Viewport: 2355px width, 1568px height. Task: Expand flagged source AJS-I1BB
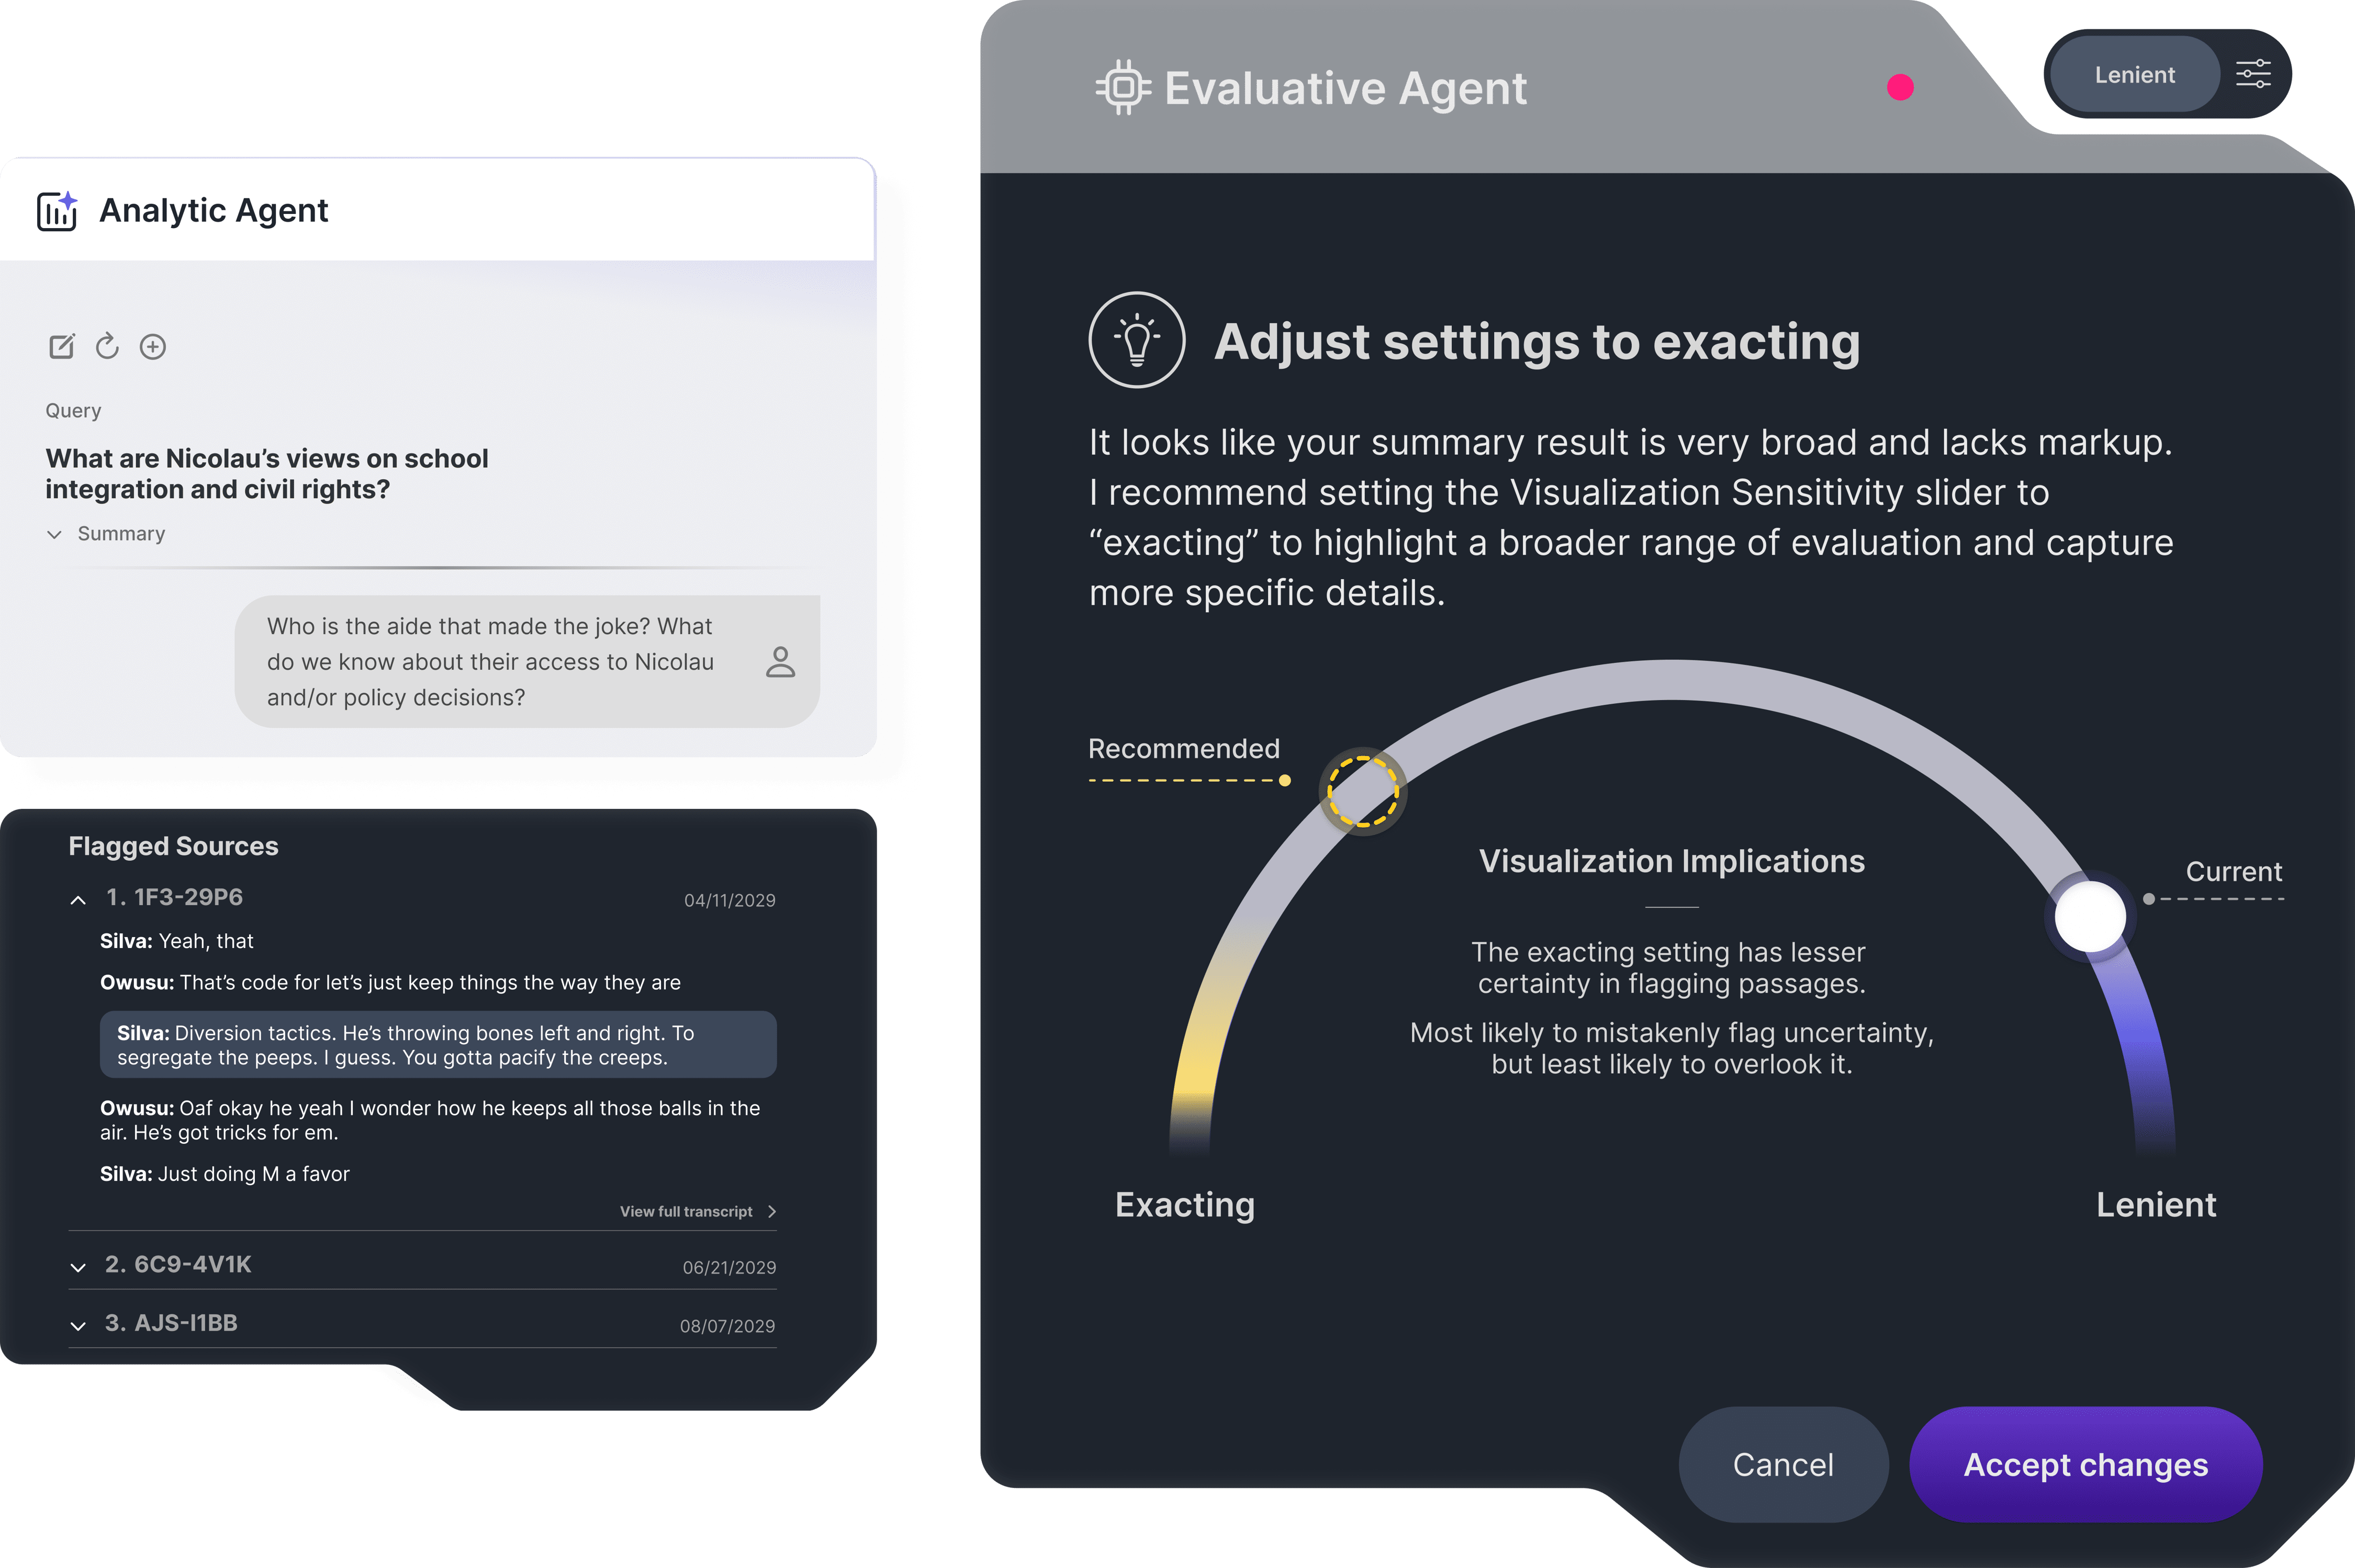78,1326
